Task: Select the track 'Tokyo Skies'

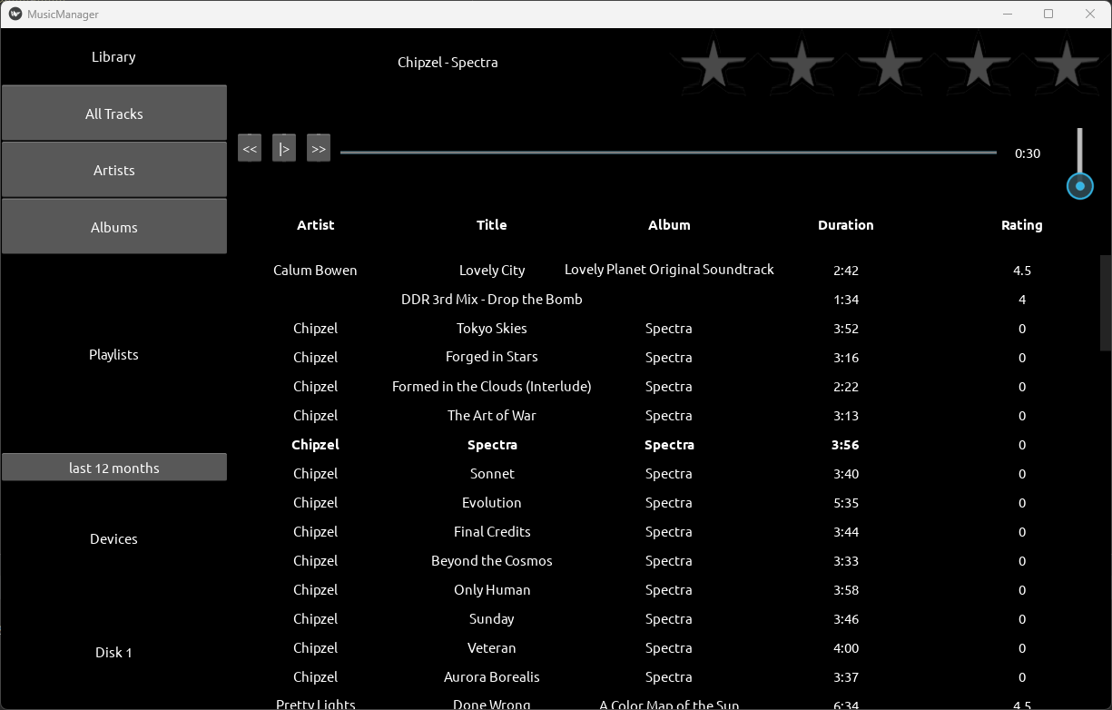Action: click(491, 329)
